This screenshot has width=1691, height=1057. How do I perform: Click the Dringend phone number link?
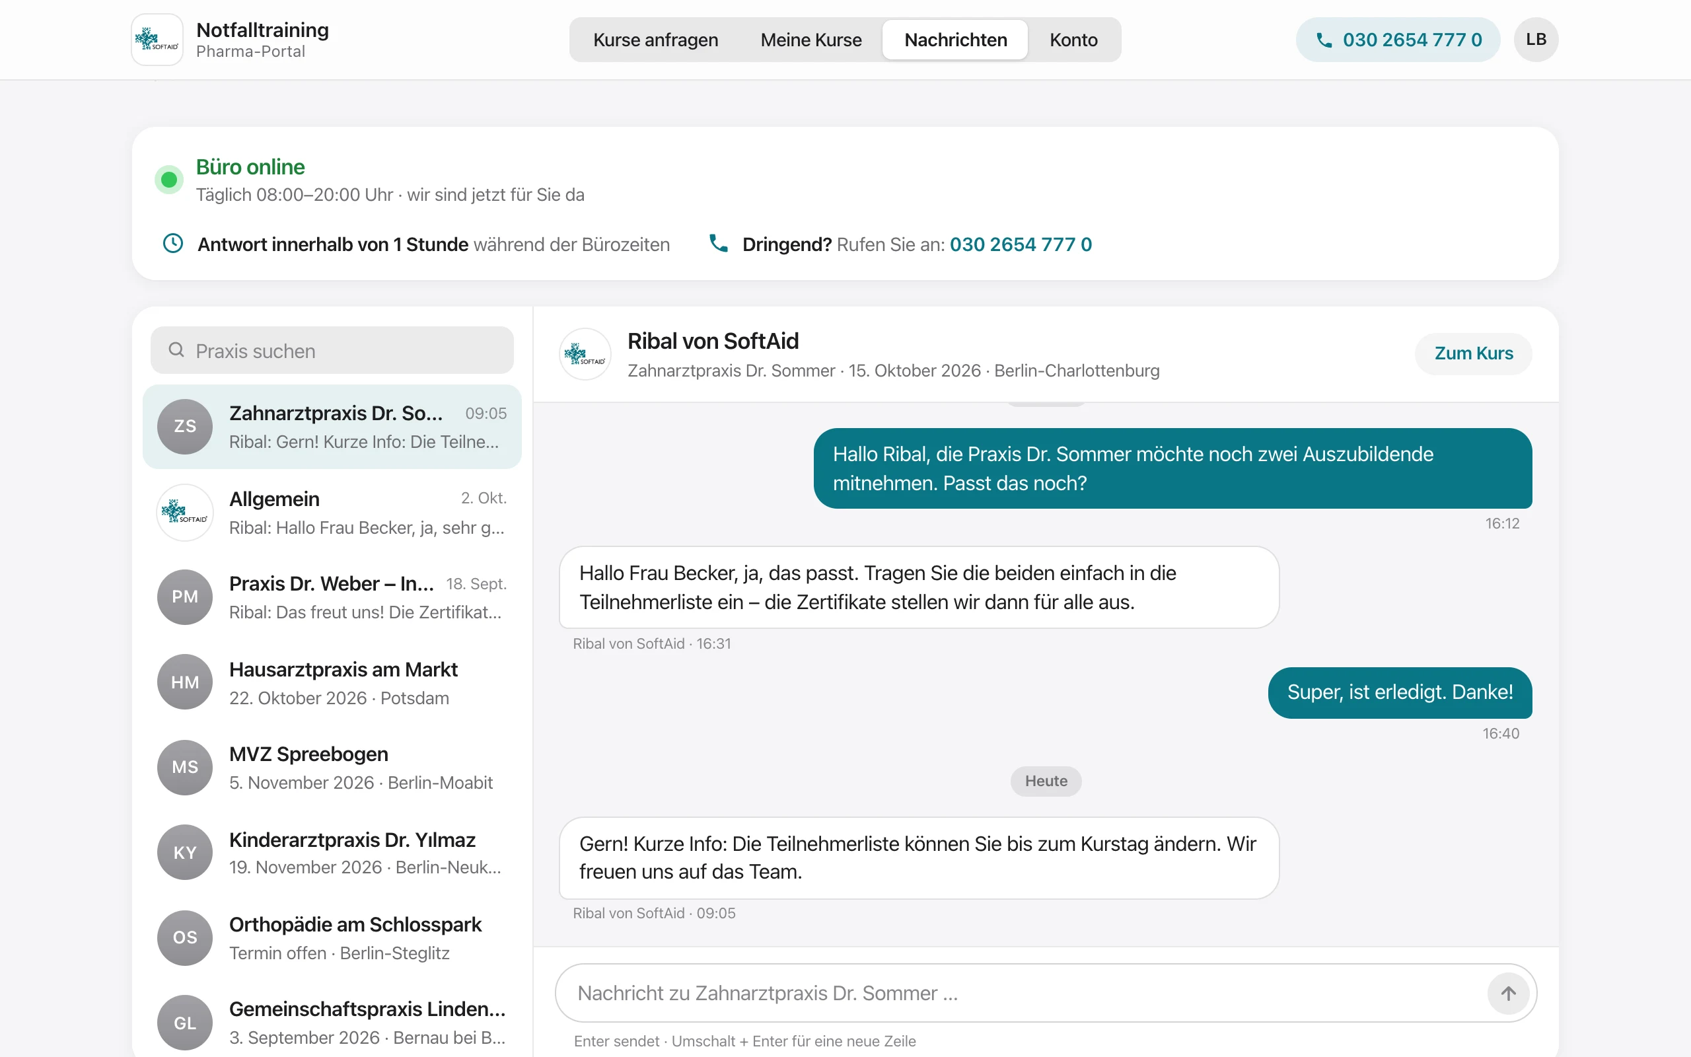click(x=1021, y=244)
